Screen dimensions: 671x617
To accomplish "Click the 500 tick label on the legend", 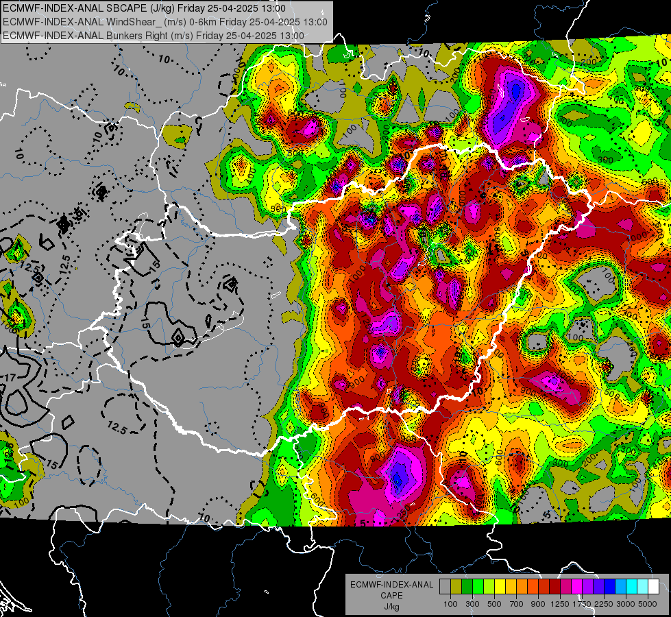I will [x=494, y=604].
